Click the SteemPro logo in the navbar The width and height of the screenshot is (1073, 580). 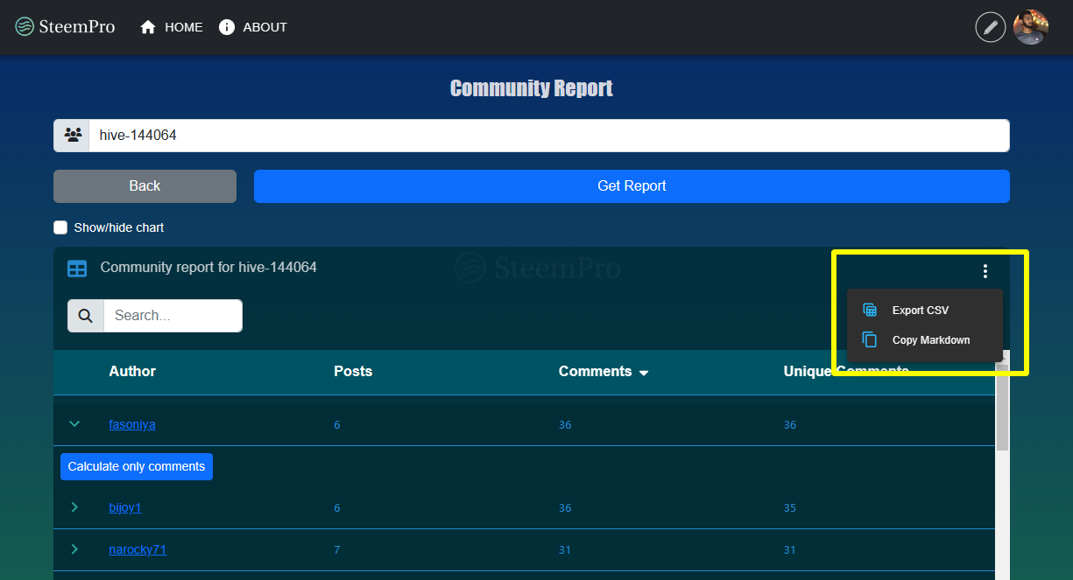65,27
